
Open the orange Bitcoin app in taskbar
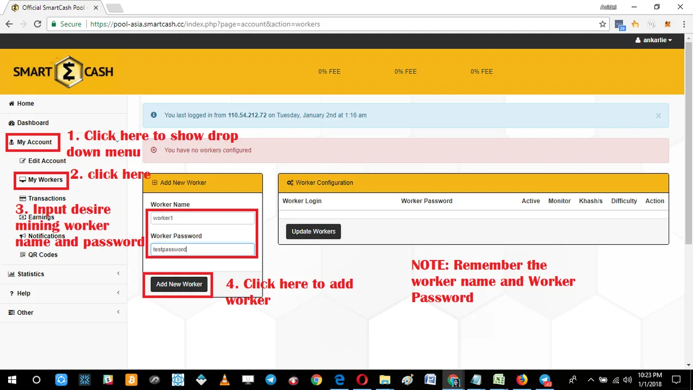[130, 379]
